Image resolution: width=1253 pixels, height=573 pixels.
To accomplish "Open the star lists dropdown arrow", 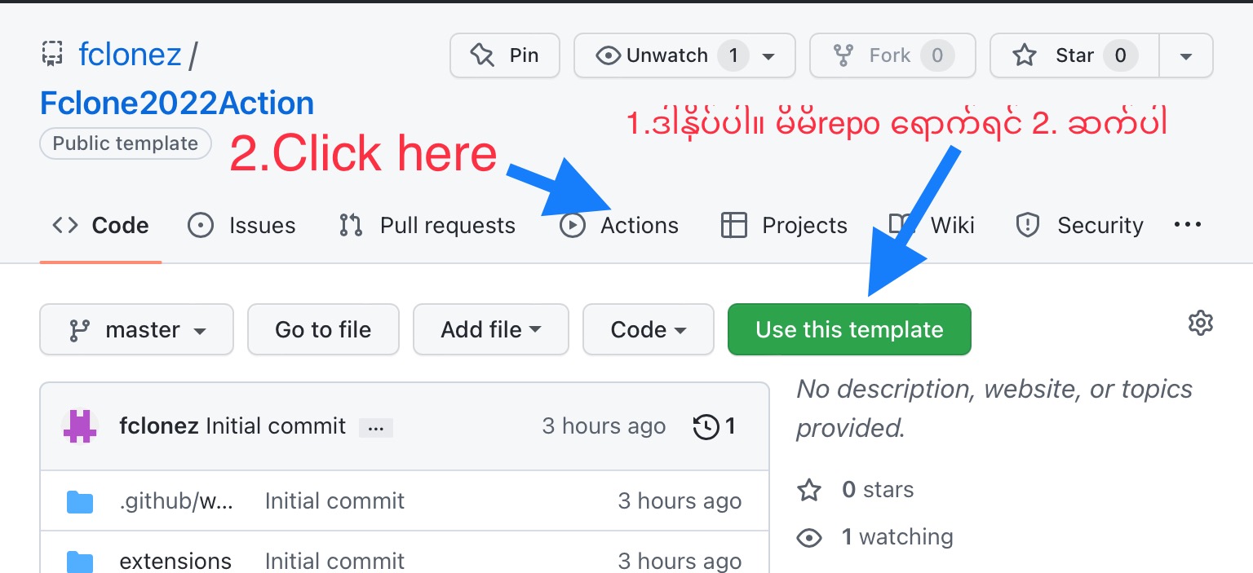I will (x=1186, y=55).
